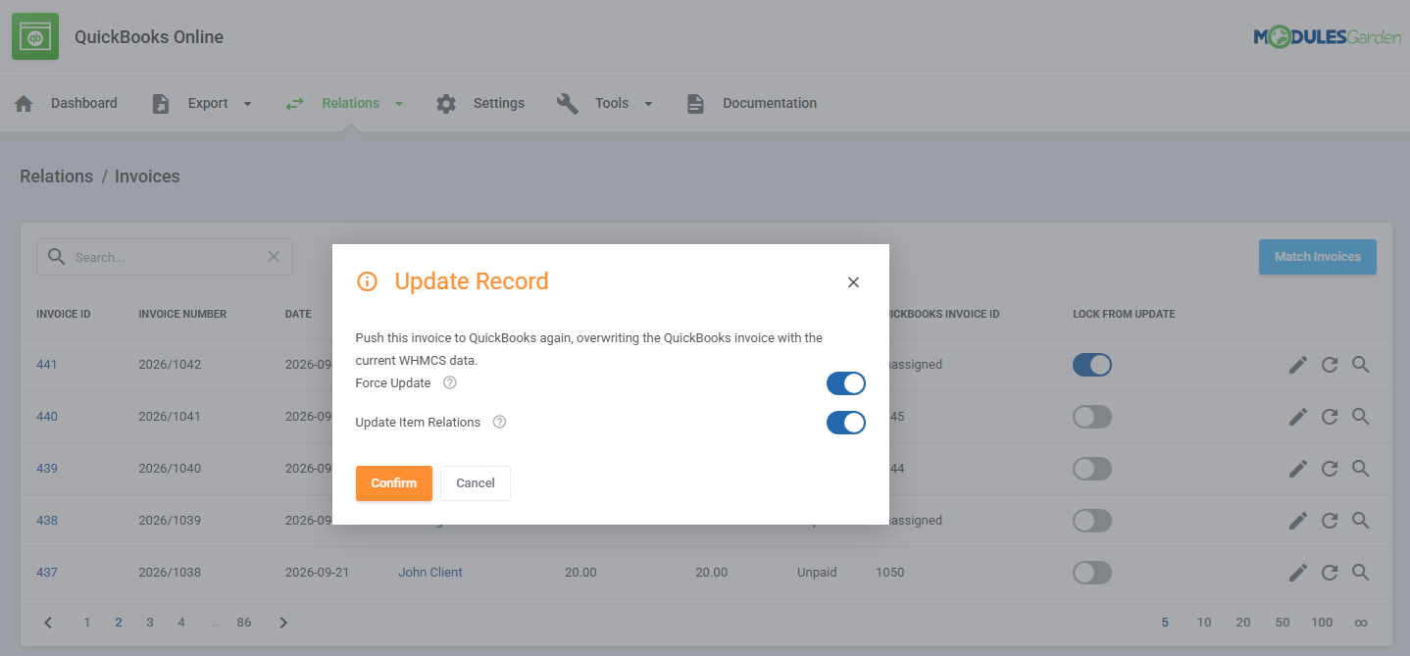
Task: Click refresh icon for invoice 440
Action: click(1330, 417)
